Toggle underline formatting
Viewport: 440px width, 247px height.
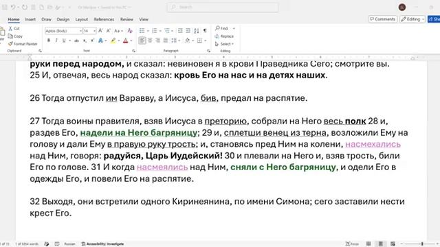[x=64, y=41]
